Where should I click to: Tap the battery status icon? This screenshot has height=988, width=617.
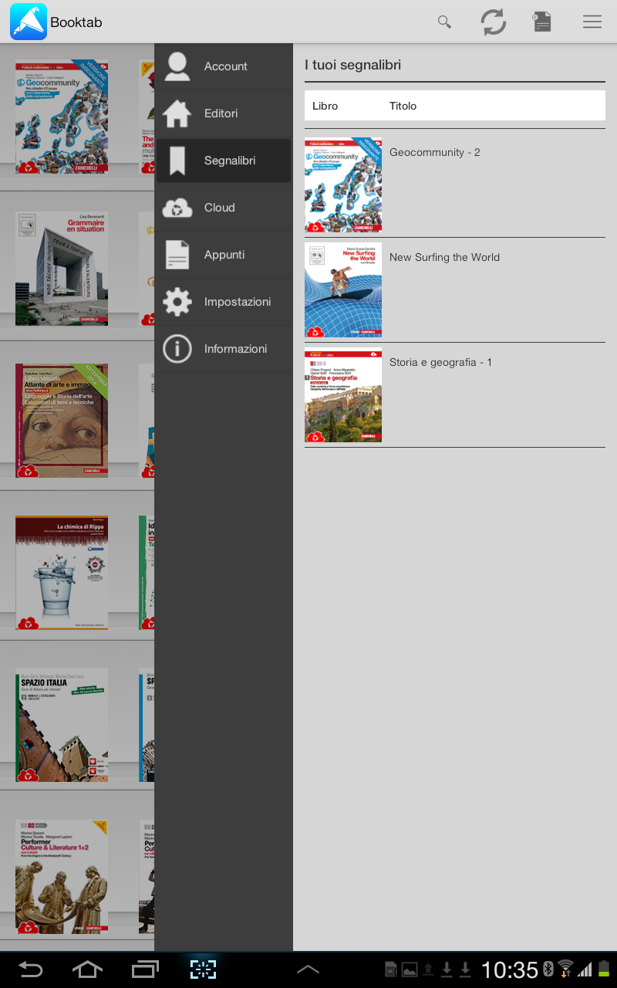[x=604, y=969]
